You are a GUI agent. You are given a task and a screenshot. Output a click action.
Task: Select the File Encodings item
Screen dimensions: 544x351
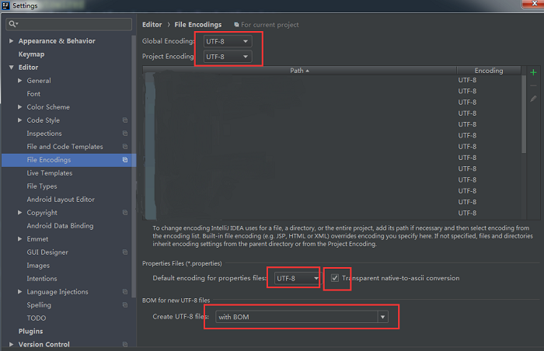pos(68,159)
